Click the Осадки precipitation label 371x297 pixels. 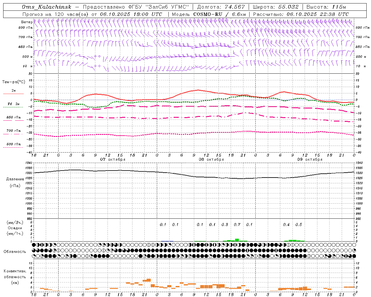click(x=15, y=228)
